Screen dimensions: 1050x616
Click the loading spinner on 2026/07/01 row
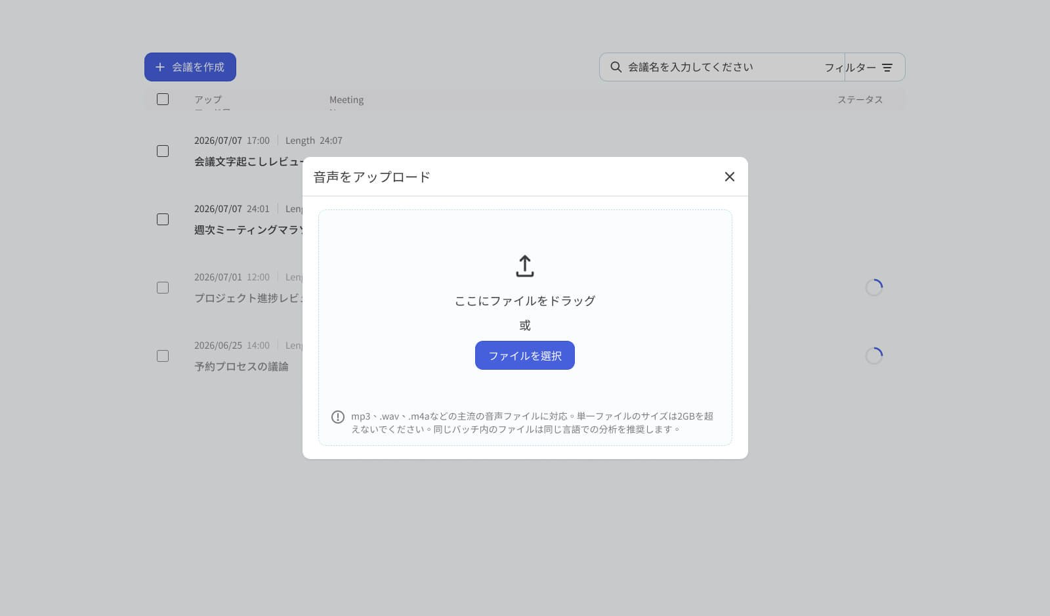pyautogui.click(x=874, y=288)
